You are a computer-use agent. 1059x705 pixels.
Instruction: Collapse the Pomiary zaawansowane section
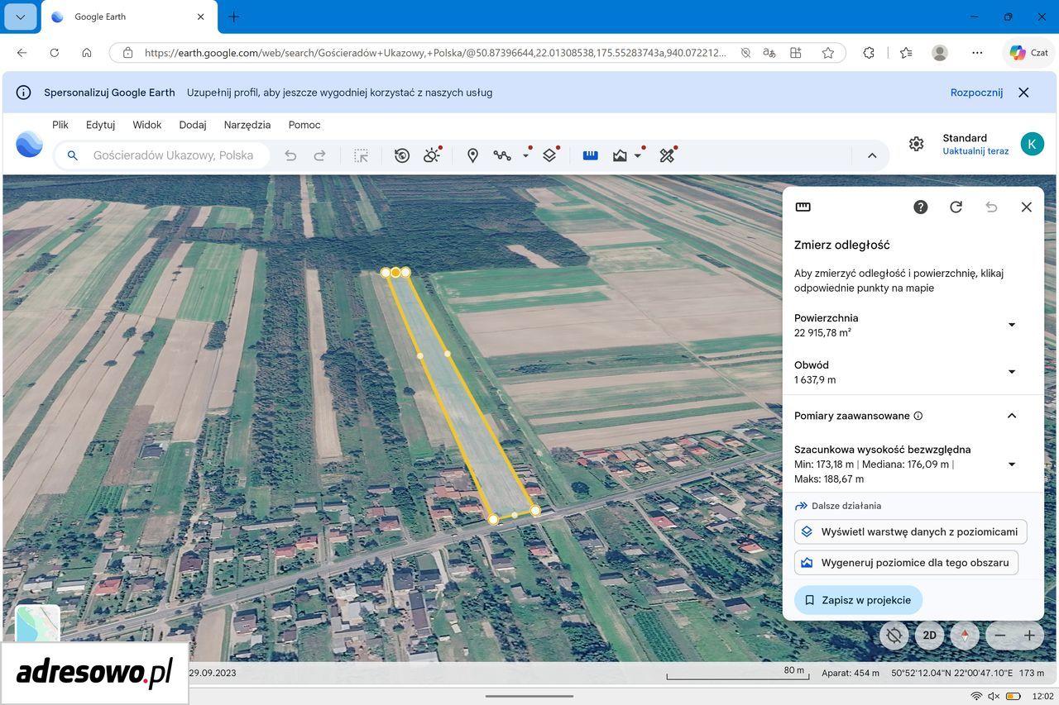[1011, 416]
